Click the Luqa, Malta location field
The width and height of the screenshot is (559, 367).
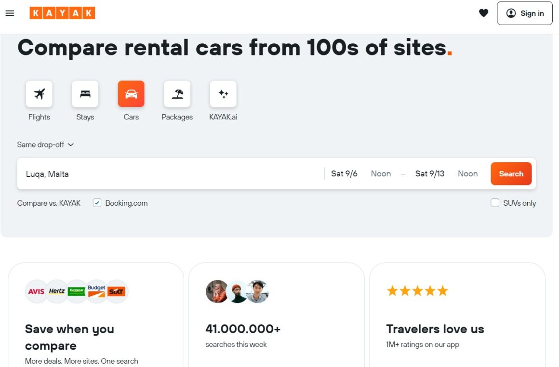[x=145, y=174]
